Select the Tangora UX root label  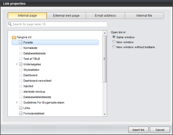(24, 37)
